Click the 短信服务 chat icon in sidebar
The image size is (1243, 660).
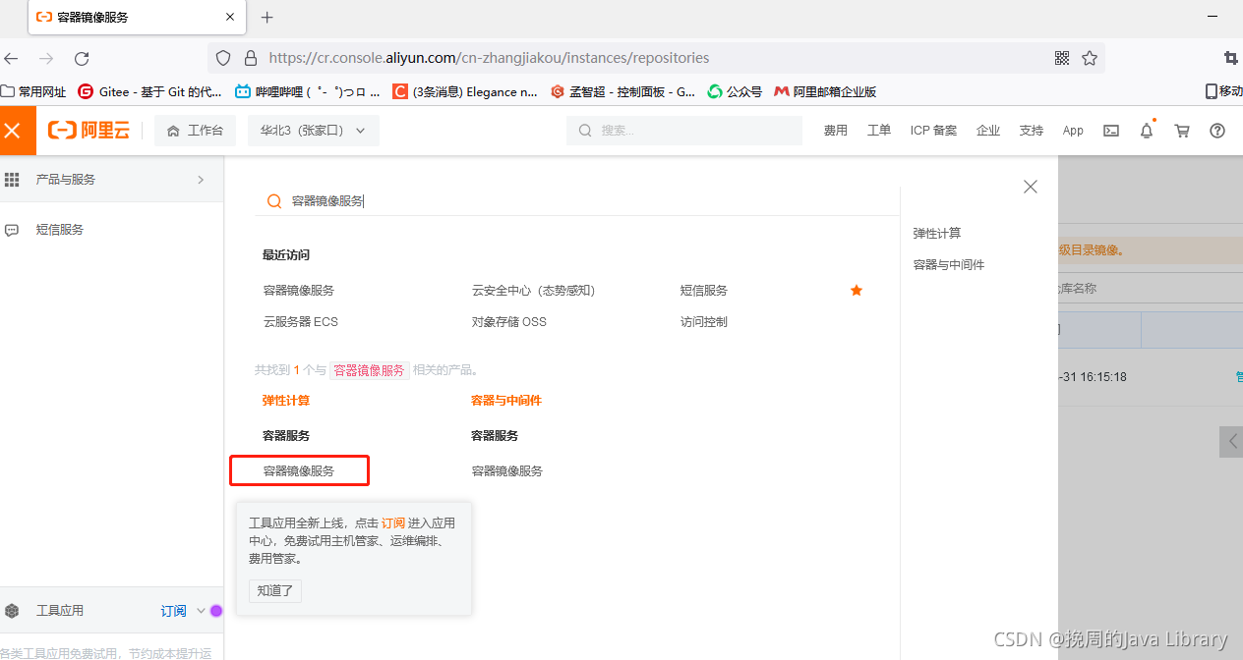[12, 229]
